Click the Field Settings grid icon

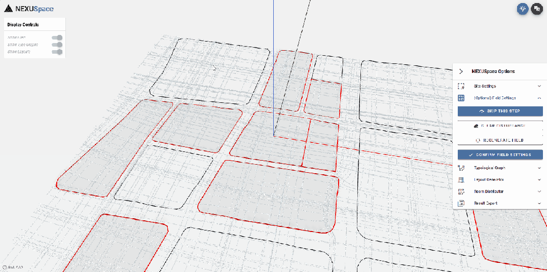(x=461, y=98)
